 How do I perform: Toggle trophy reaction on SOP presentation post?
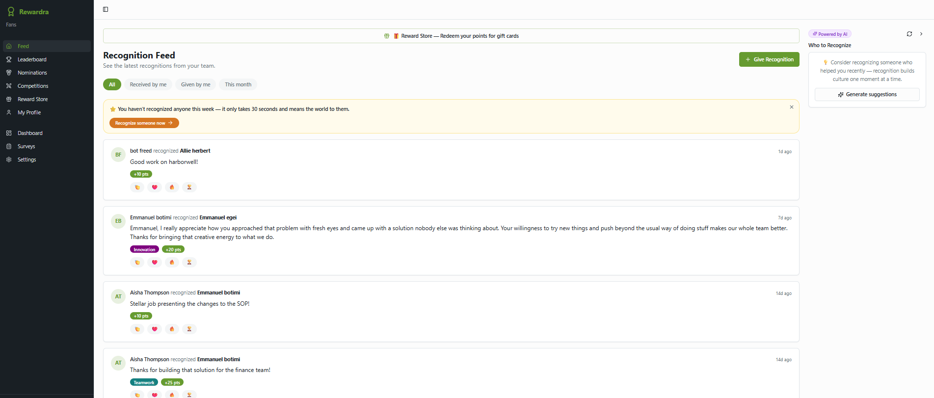[189, 329]
